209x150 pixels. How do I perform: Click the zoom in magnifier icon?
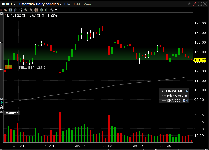point(26,10)
